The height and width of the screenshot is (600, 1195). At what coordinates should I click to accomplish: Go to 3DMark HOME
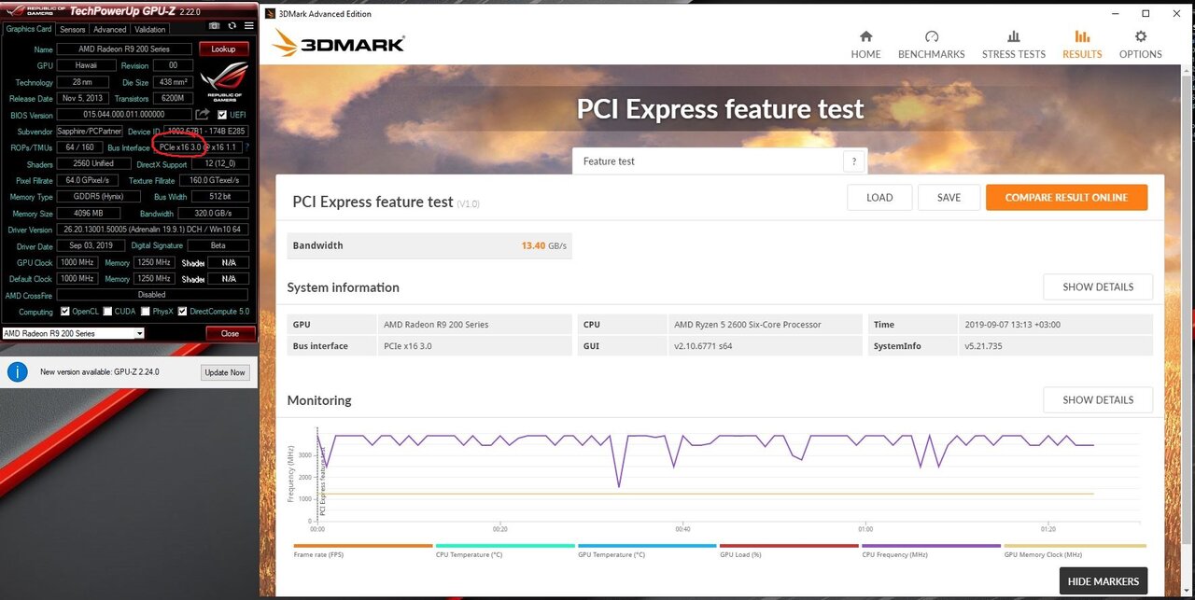[x=865, y=44]
